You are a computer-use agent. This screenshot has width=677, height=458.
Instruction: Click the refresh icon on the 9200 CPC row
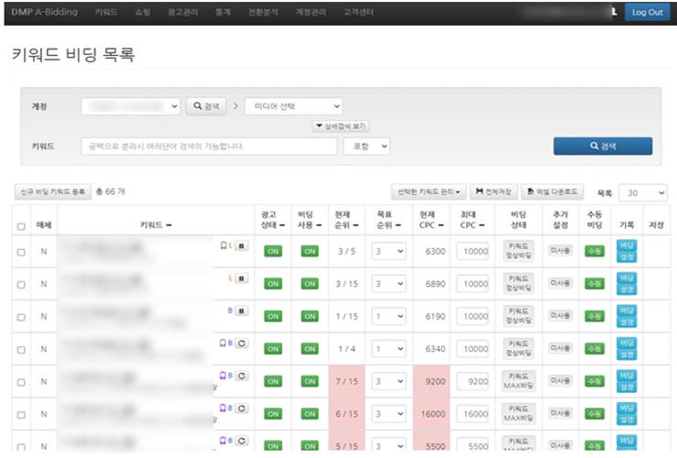pos(241,376)
